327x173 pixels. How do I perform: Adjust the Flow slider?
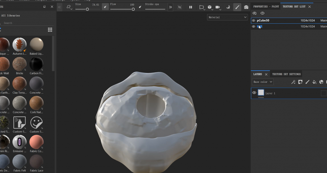click(x=122, y=9)
